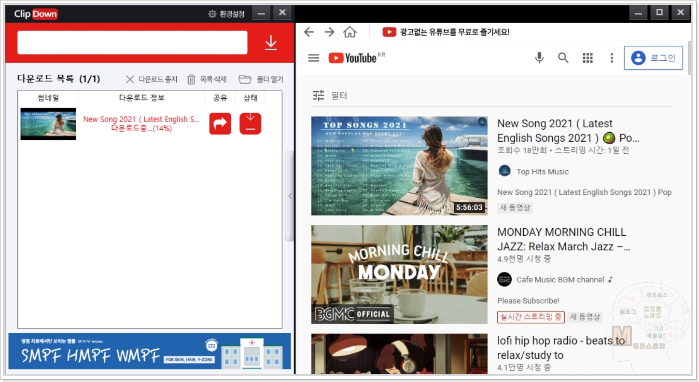Open the 광고없는 유튜브를 무료로 즐기세요 link
699x382 pixels.
coord(446,32)
